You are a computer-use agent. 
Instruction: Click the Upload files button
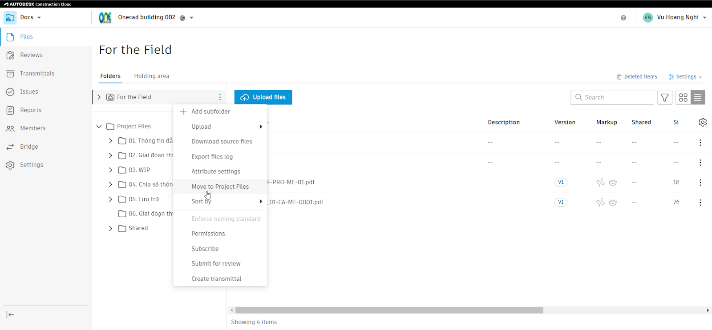point(263,97)
